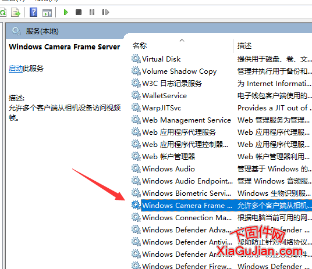This screenshot has height=269, width=312.
Task: Select the Windows Audio service
Action: point(168,169)
